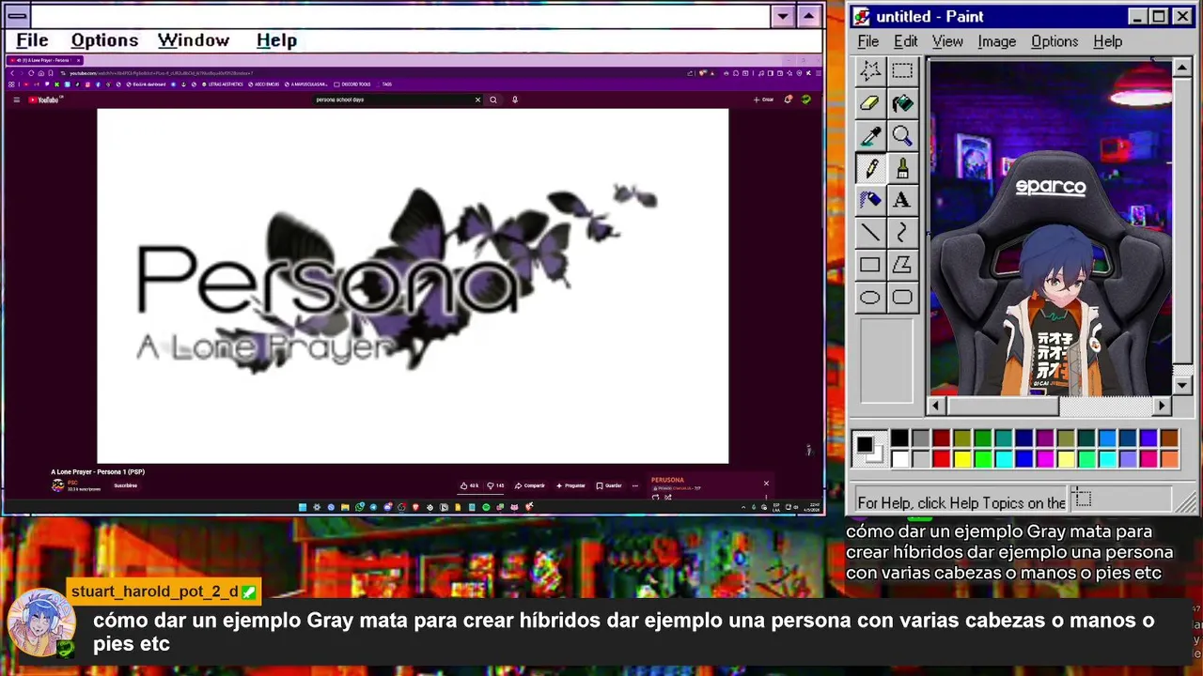
Task: Open the YouTube hamburger guide menu
Action: [x=16, y=100]
